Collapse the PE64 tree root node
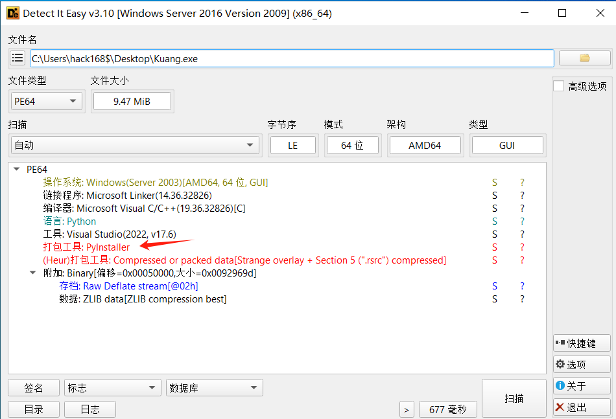 tap(16, 169)
